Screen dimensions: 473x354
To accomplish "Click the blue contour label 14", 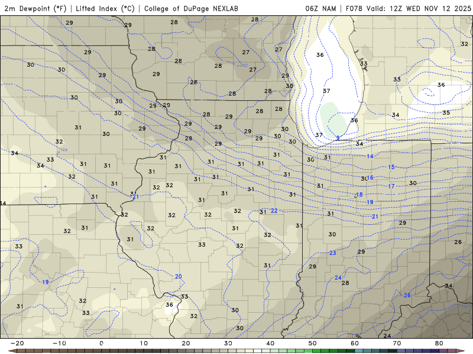I will tap(370, 156).
